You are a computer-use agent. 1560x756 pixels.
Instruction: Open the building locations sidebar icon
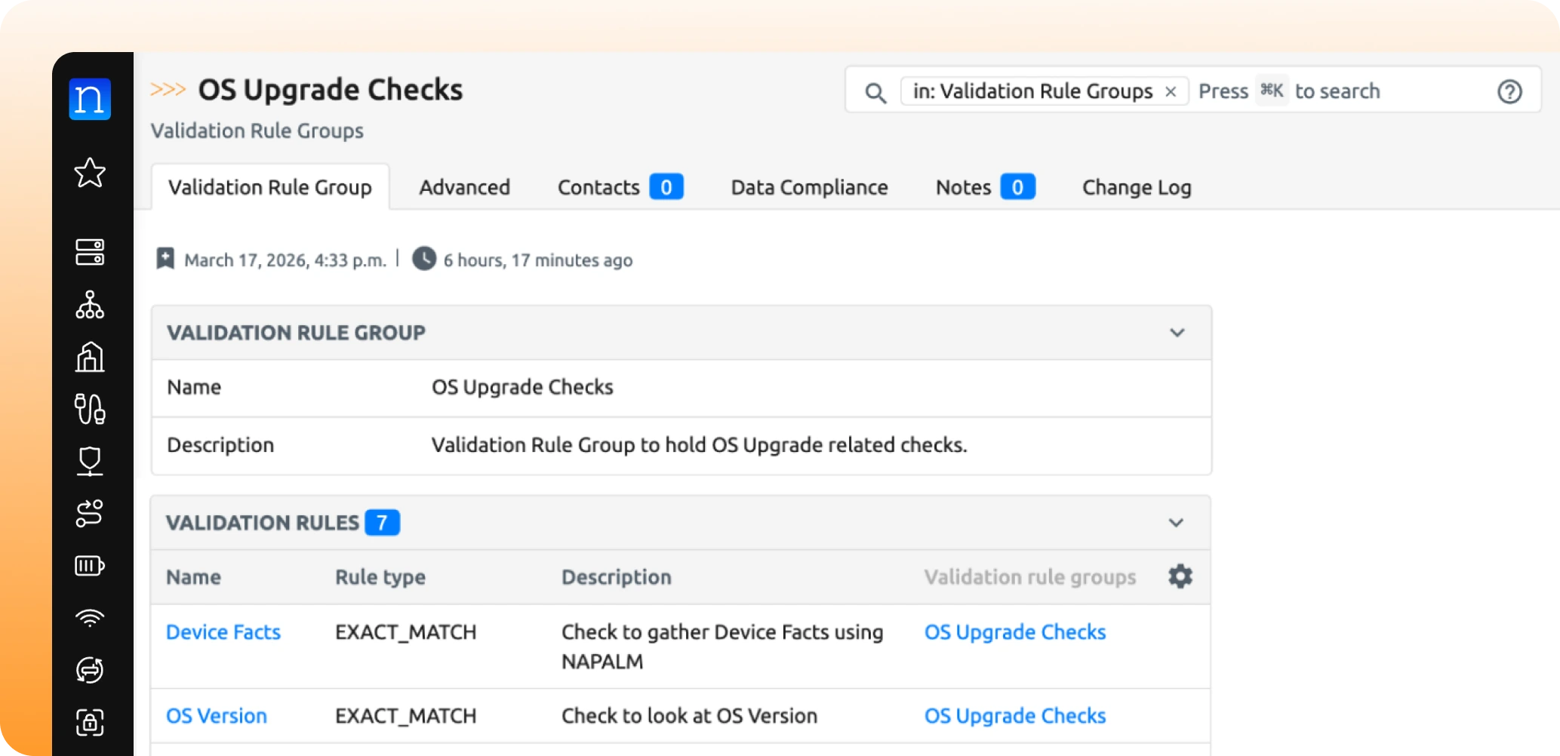point(90,357)
